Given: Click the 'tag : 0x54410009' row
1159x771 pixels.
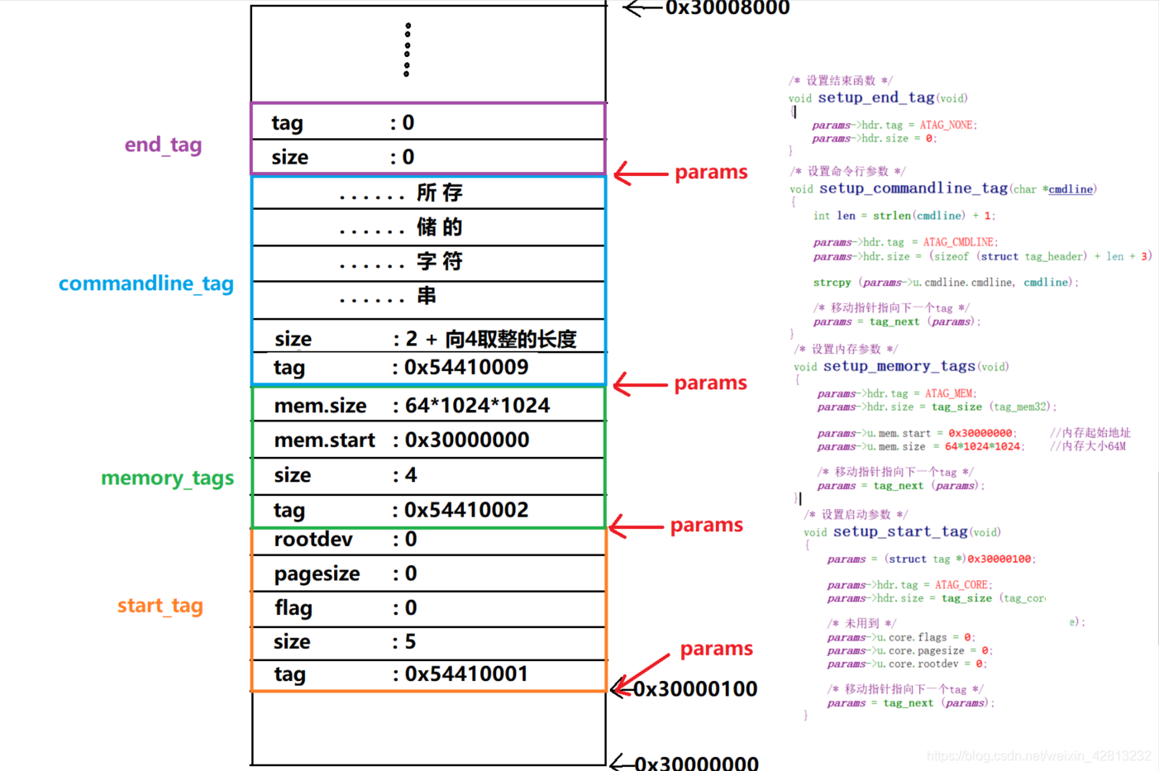Looking at the screenshot, I should tap(428, 368).
